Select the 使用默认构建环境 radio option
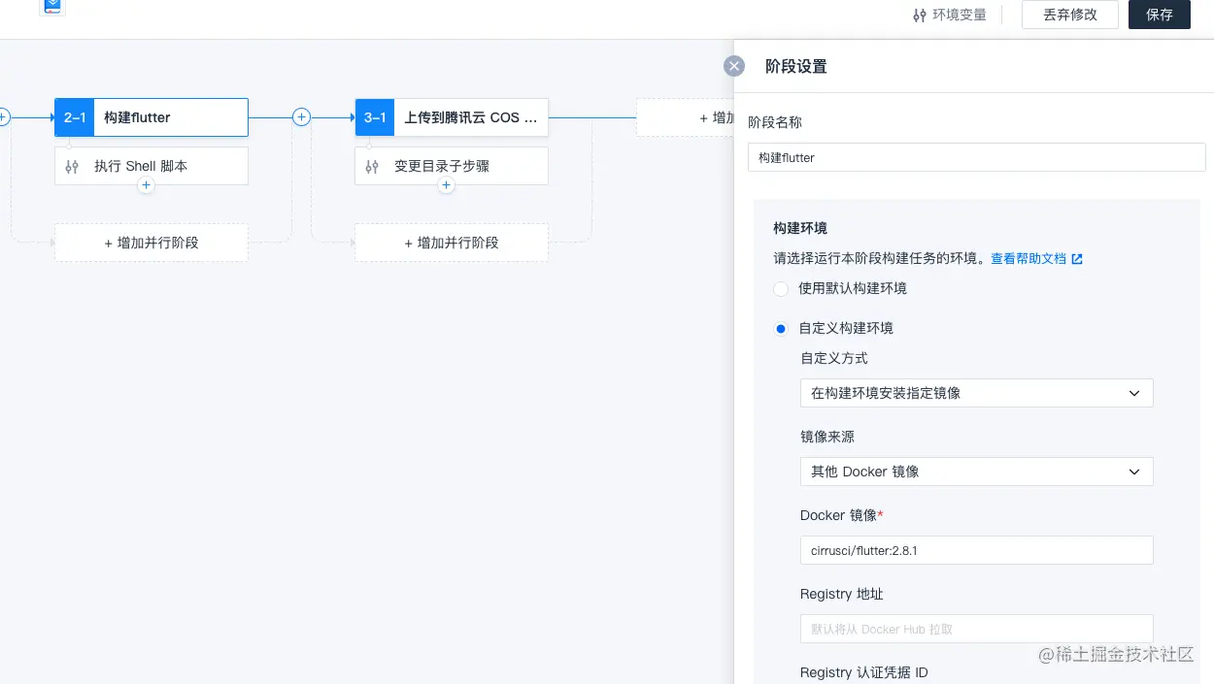Viewport: 1214px width, 684px height. (x=781, y=289)
